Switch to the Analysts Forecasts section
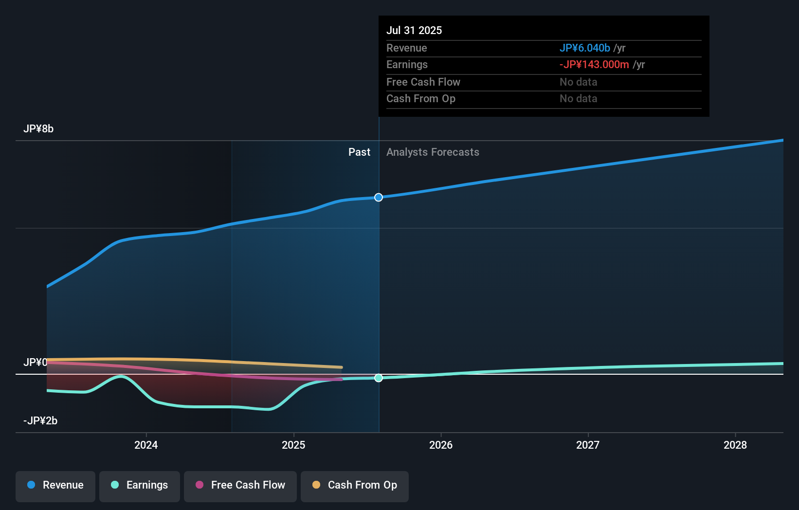 433,152
